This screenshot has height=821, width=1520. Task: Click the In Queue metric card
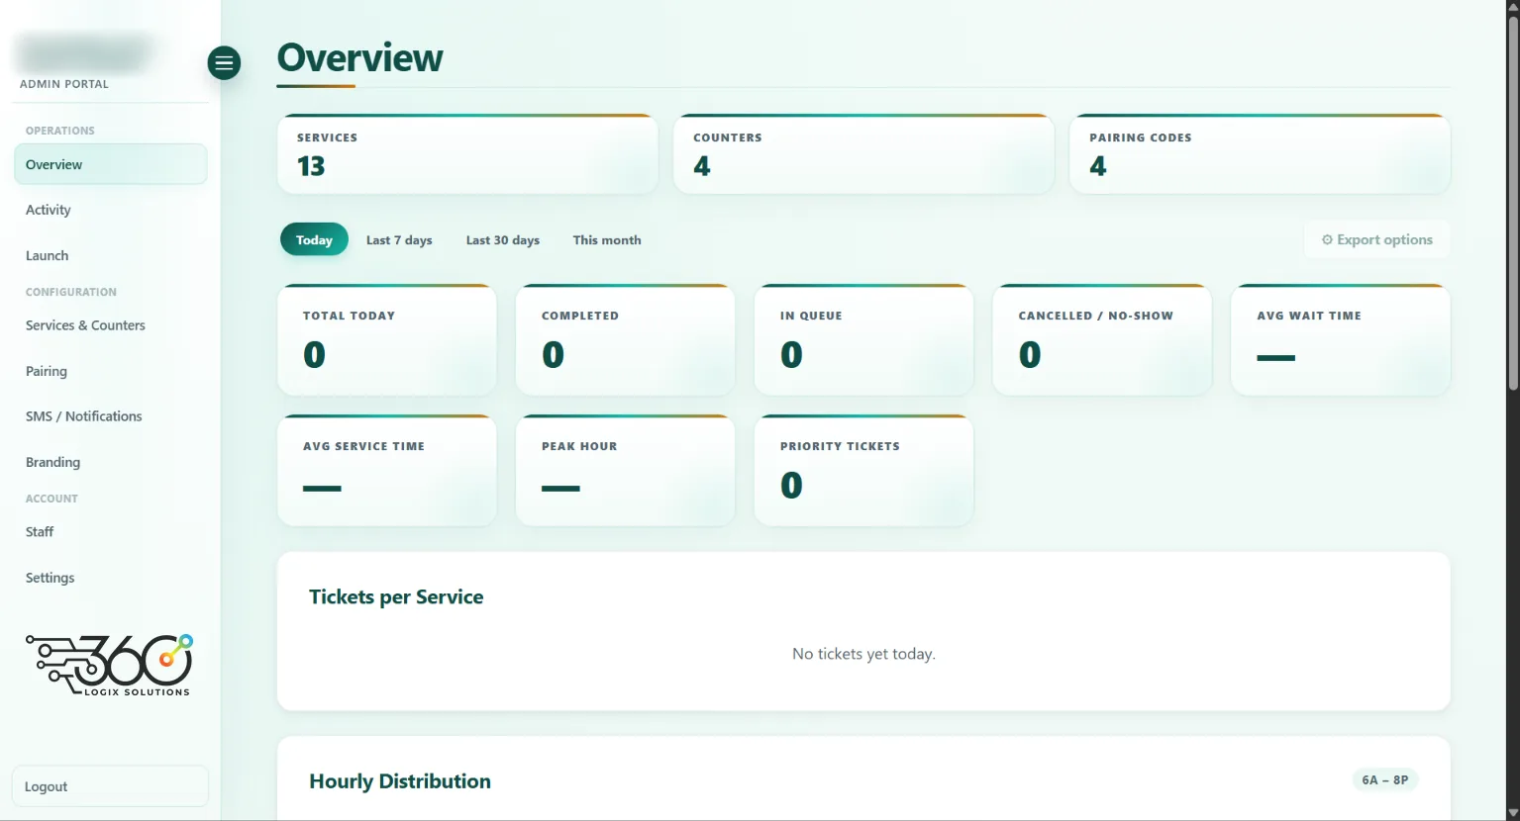click(863, 340)
